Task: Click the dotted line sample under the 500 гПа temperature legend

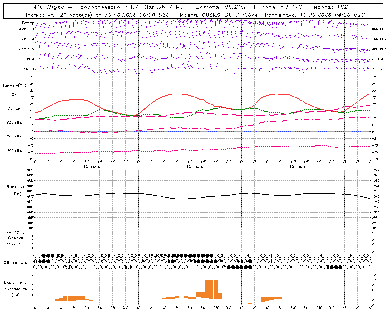Action: tap(13, 154)
